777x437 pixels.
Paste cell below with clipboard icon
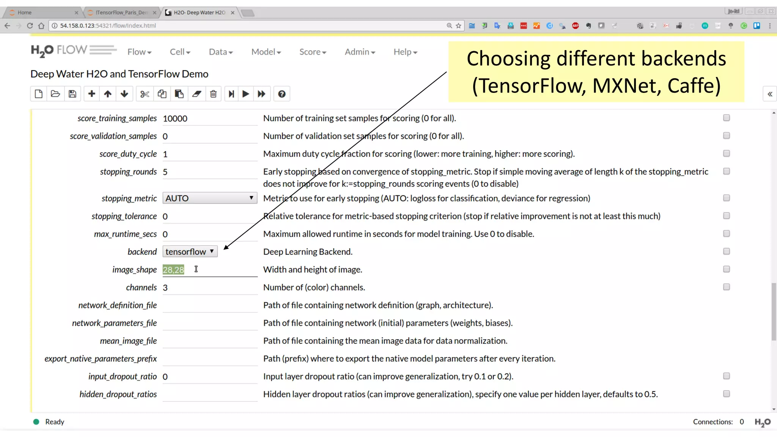tap(179, 94)
